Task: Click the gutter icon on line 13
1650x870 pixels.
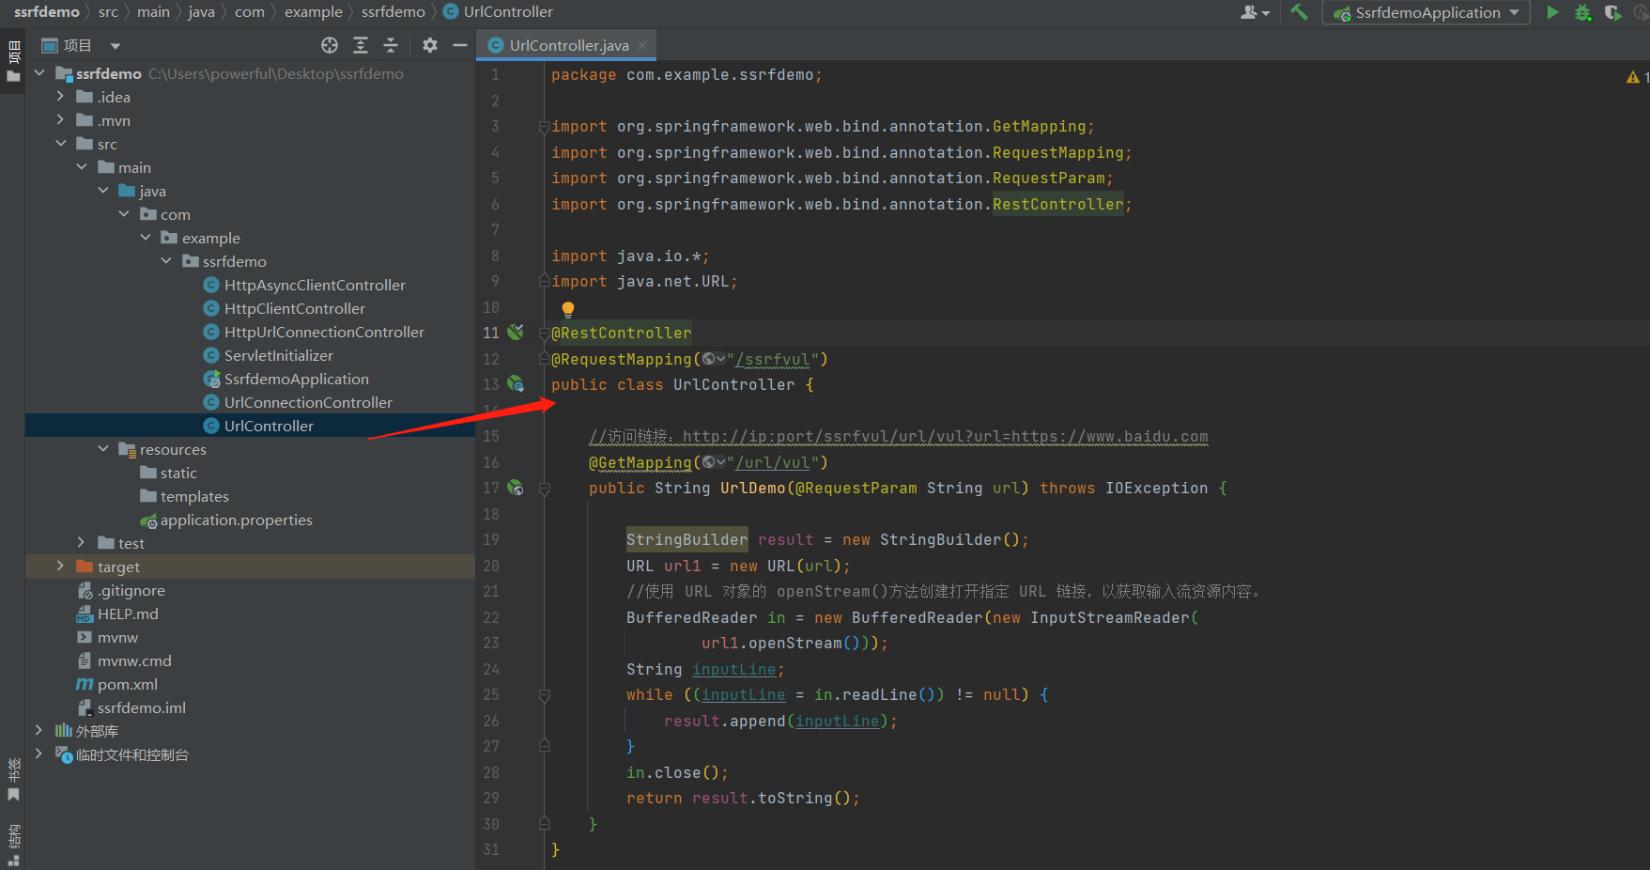Action: pos(516,383)
